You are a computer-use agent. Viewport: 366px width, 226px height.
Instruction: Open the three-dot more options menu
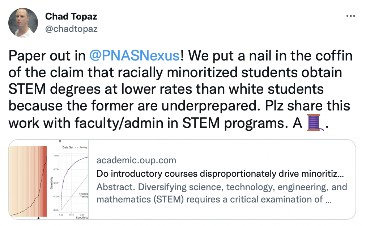(350, 16)
